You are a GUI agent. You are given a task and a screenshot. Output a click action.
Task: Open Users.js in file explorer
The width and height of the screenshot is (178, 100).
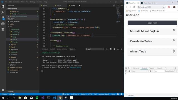(x=15, y=42)
